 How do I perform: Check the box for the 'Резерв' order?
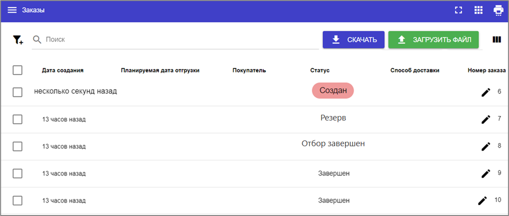17,119
